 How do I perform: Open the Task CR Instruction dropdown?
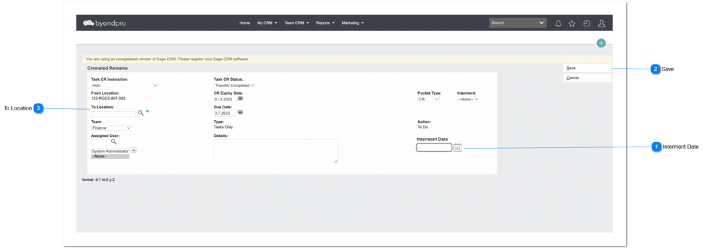coord(125,85)
